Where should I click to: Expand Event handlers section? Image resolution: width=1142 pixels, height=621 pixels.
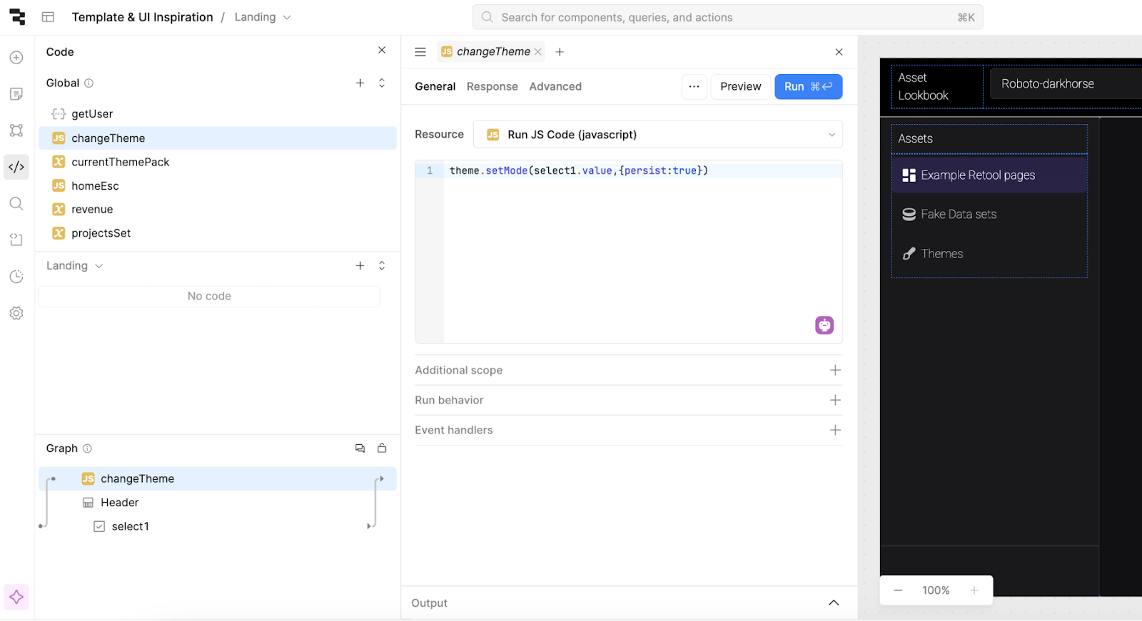point(628,430)
